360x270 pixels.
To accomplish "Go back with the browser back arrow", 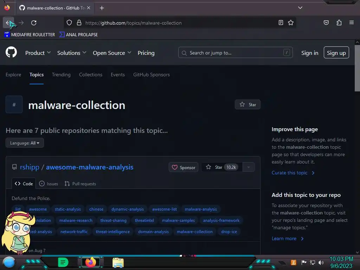I will (8, 23).
